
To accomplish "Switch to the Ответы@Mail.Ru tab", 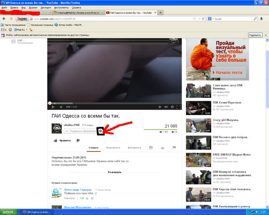I will click(79, 13).
